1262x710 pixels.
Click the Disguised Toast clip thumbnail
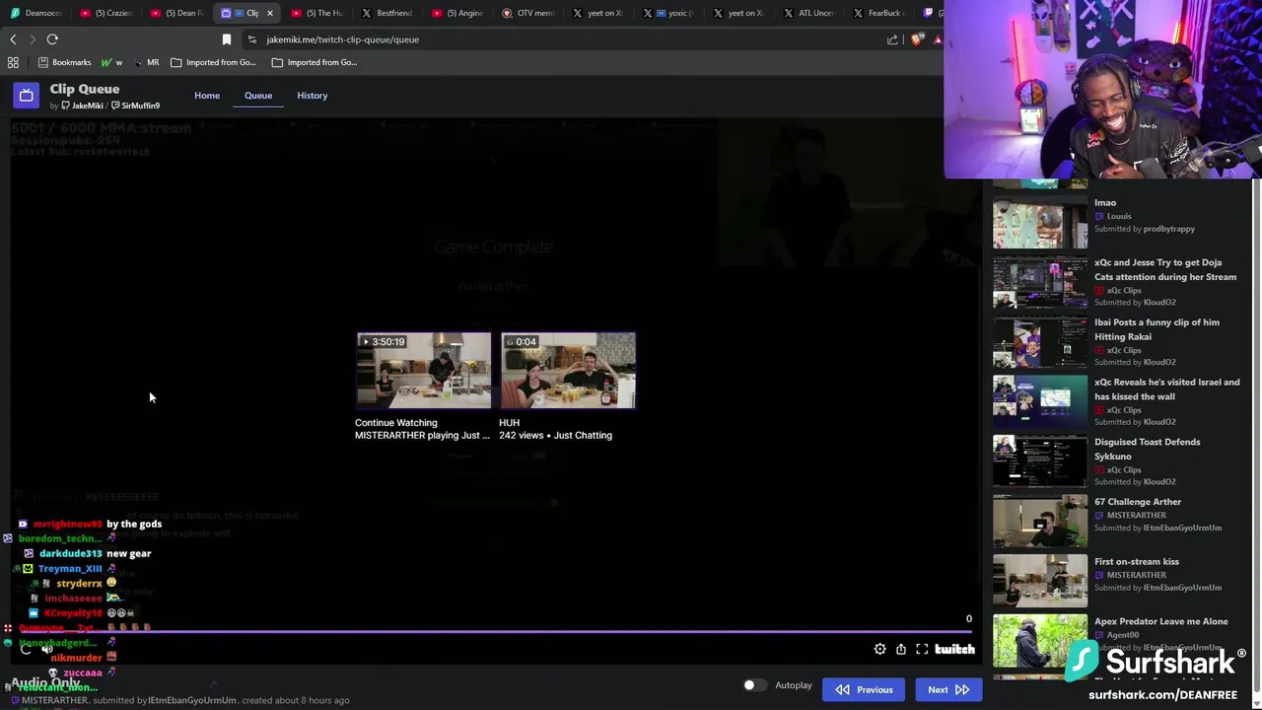pos(1039,462)
